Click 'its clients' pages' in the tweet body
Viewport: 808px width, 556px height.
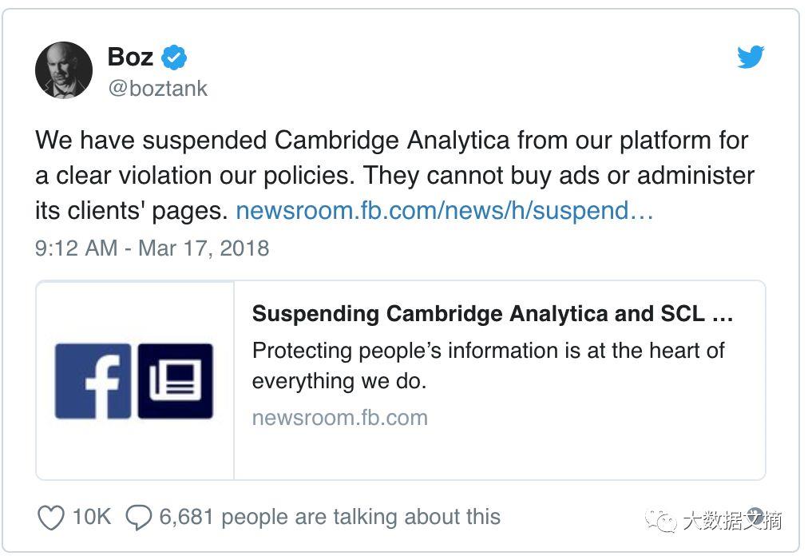132,211
